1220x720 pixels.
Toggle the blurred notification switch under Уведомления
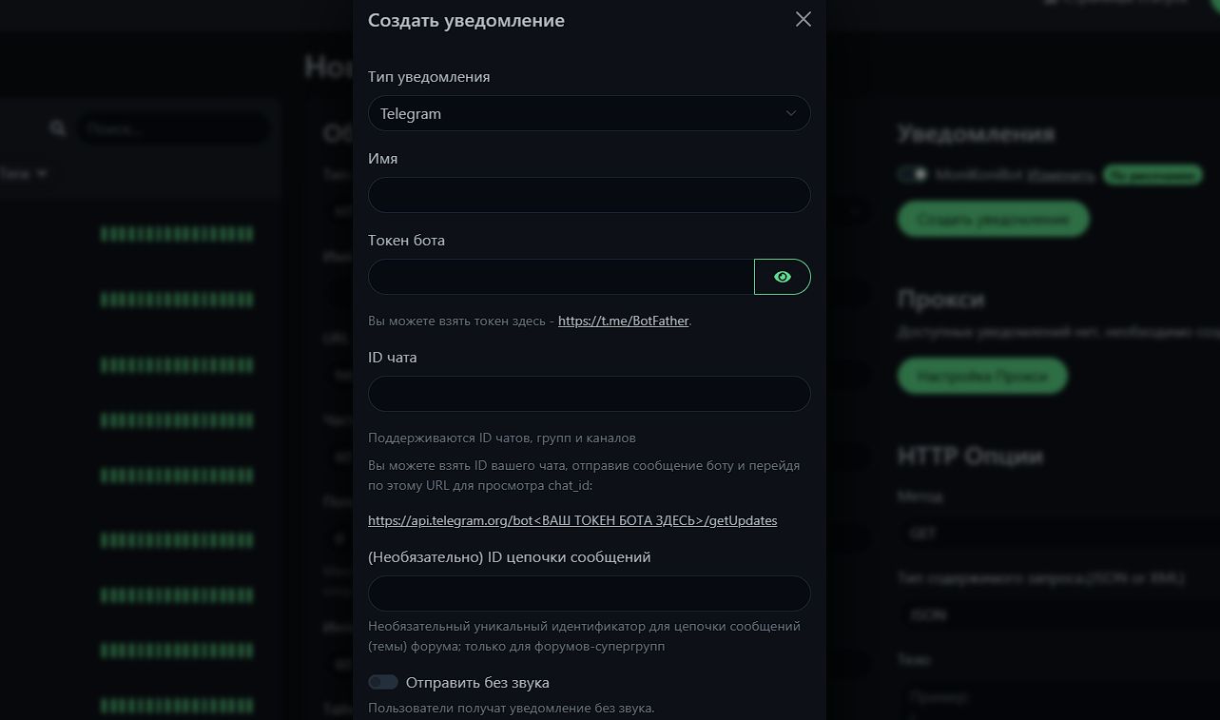(x=913, y=175)
